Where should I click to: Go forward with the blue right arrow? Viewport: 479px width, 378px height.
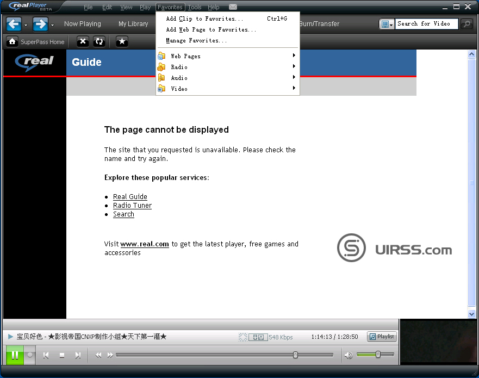[40, 24]
